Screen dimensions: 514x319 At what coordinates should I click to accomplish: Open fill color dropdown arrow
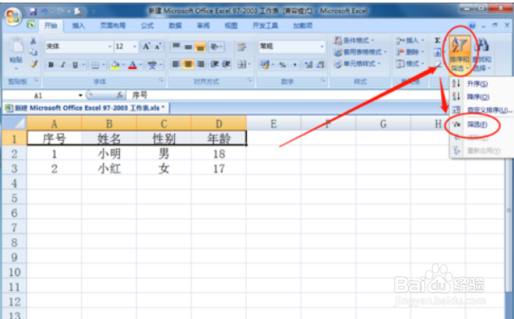123,65
